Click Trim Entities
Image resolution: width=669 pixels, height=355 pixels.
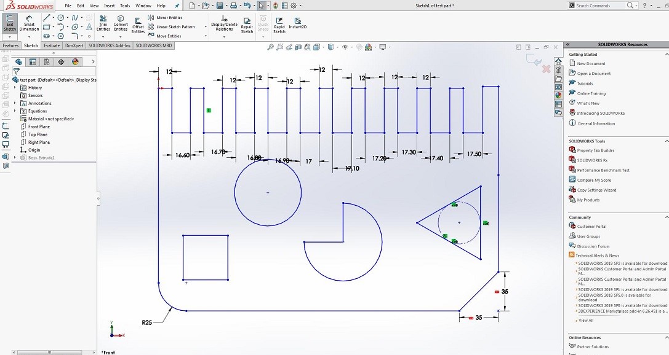tap(103, 23)
